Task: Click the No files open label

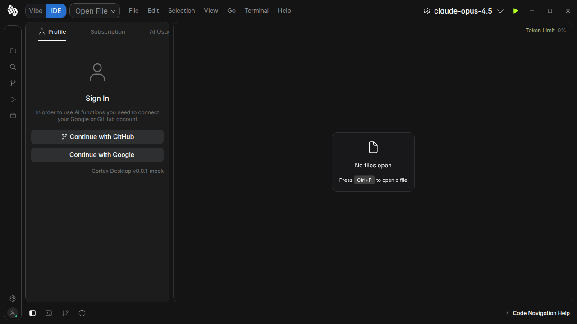Action: (373, 166)
